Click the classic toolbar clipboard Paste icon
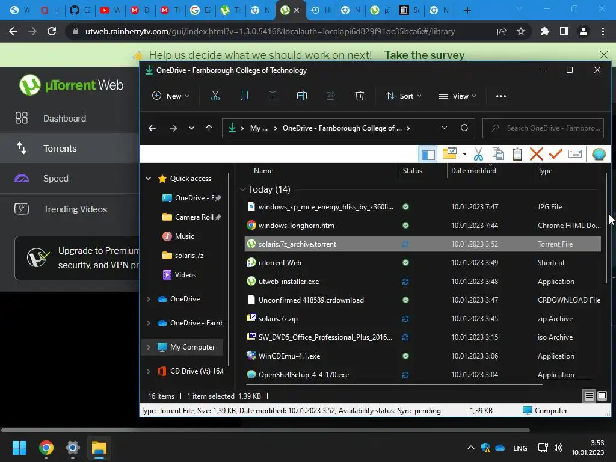The image size is (616, 462). click(x=517, y=154)
